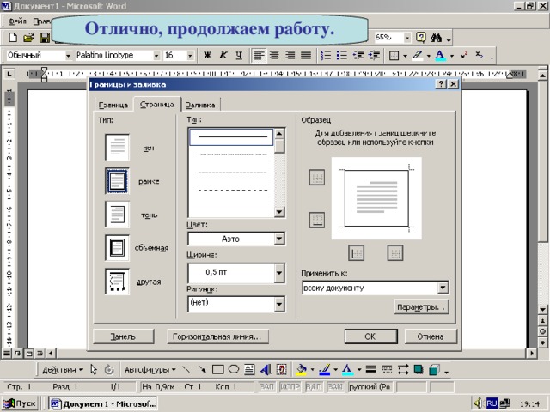Click the 3-D effects cube icon

pos(435,370)
